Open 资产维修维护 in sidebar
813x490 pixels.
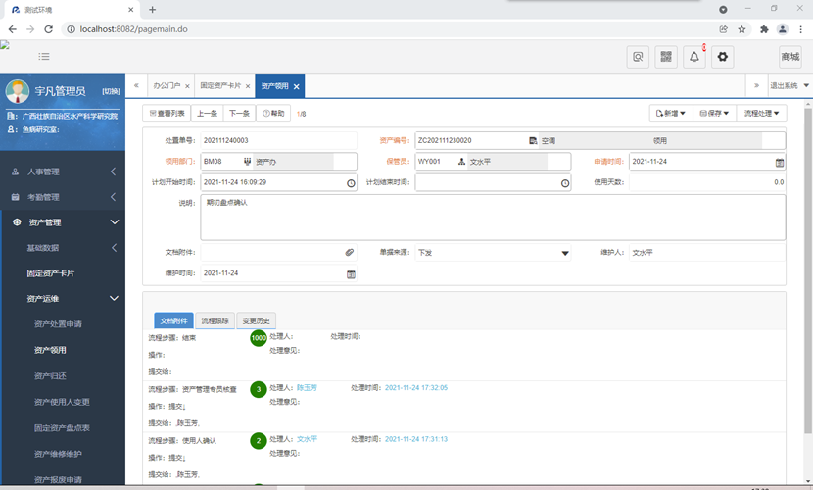click(x=58, y=454)
